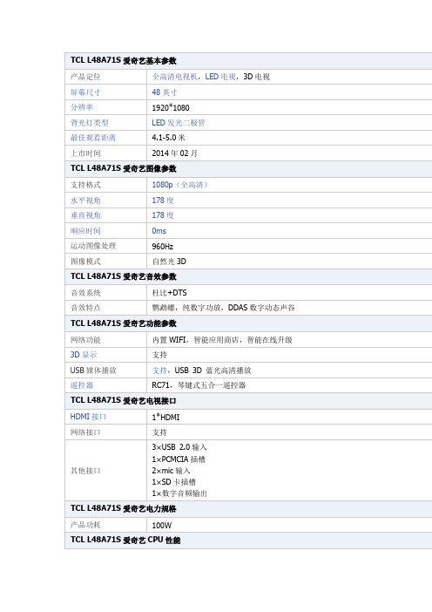Click the 杜比+DTS value
Viewport: 432px width, 612px height.
click(x=169, y=293)
